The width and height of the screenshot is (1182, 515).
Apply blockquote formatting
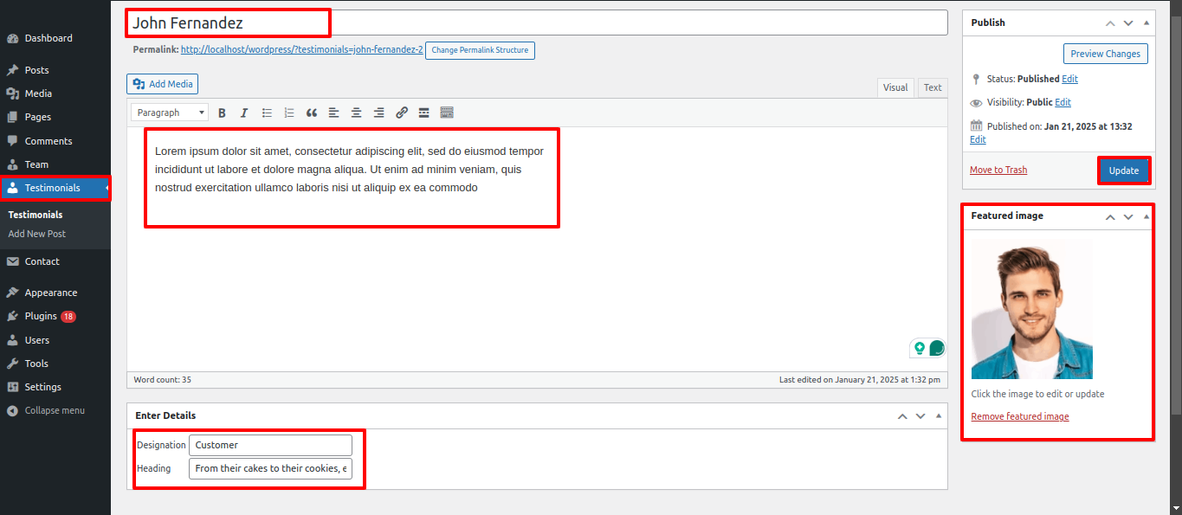[x=312, y=113]
